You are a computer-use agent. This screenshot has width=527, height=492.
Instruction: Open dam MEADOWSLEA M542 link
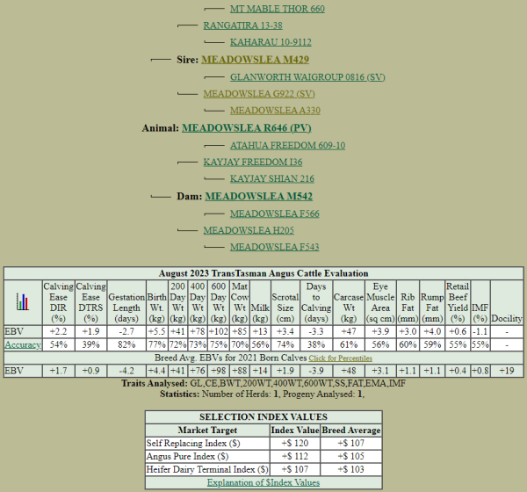(259, 197)
